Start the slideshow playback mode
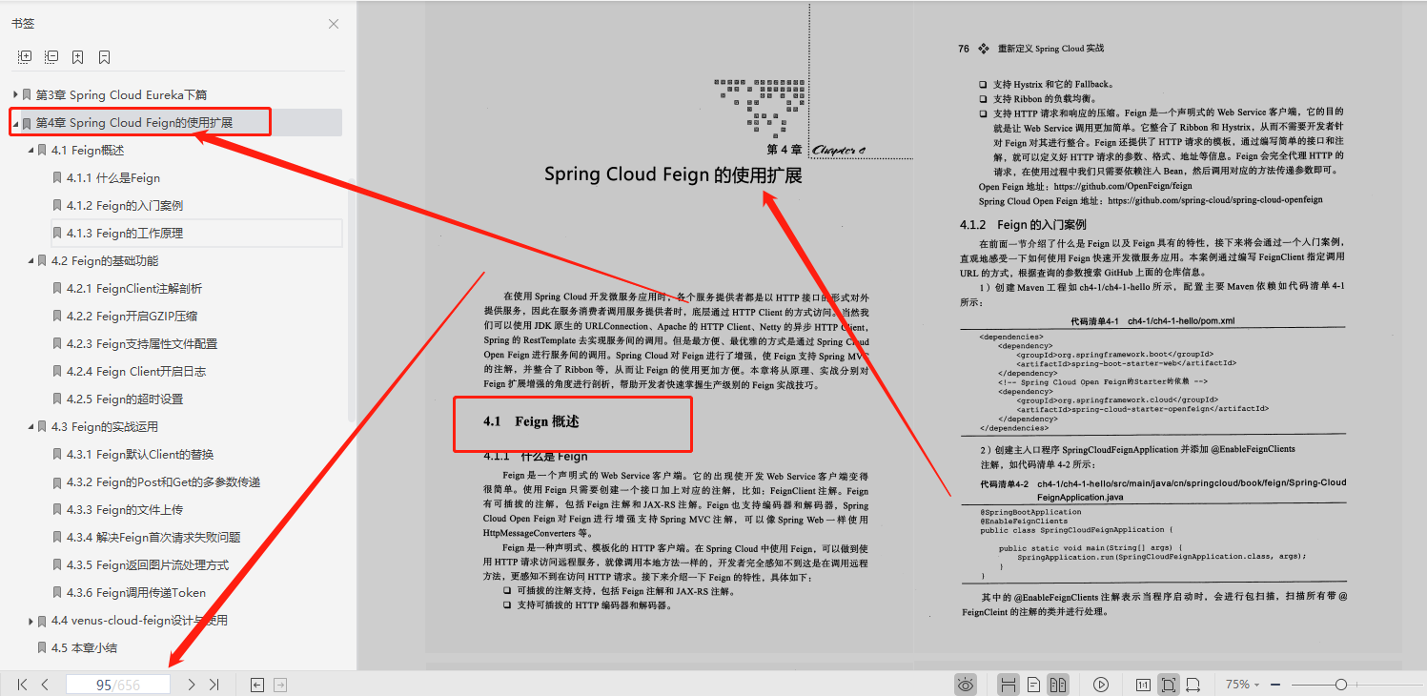 (x=1100, y=685)
